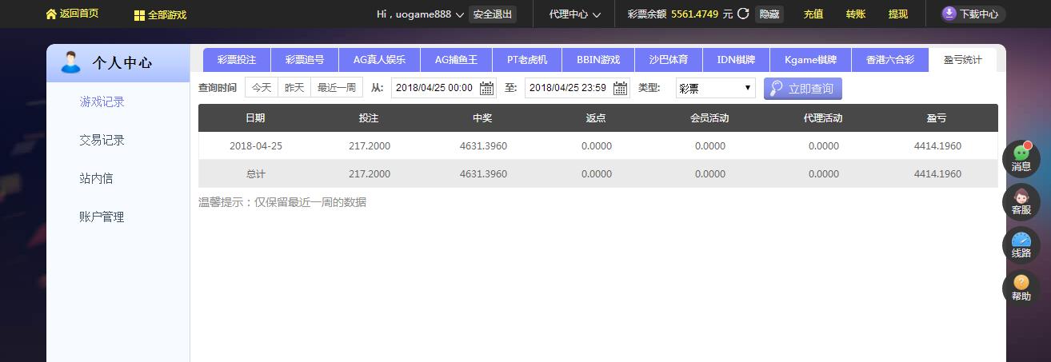Click balance value 5561.4749
Screen dimensions: 1051x362
(694, 14)
